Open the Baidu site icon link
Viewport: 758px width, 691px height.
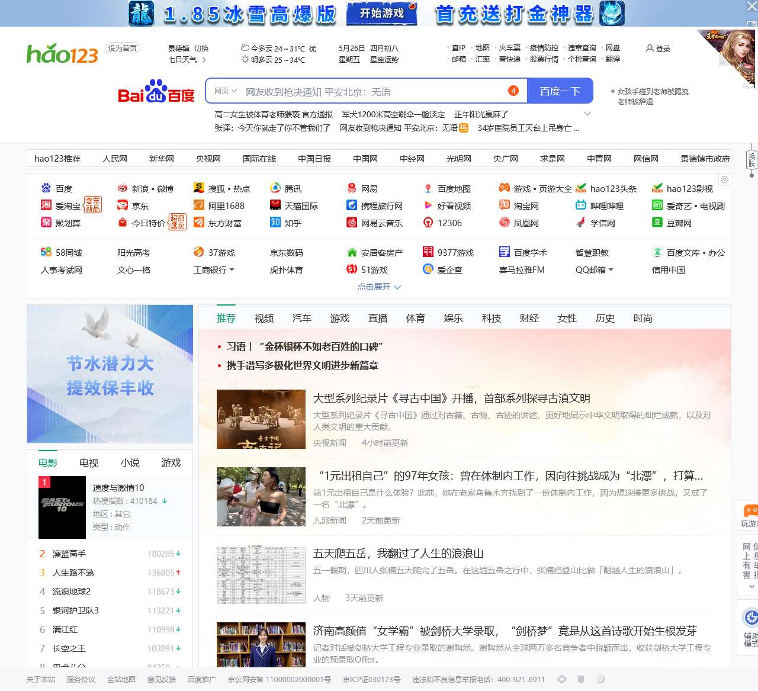[x=46, y=188]
